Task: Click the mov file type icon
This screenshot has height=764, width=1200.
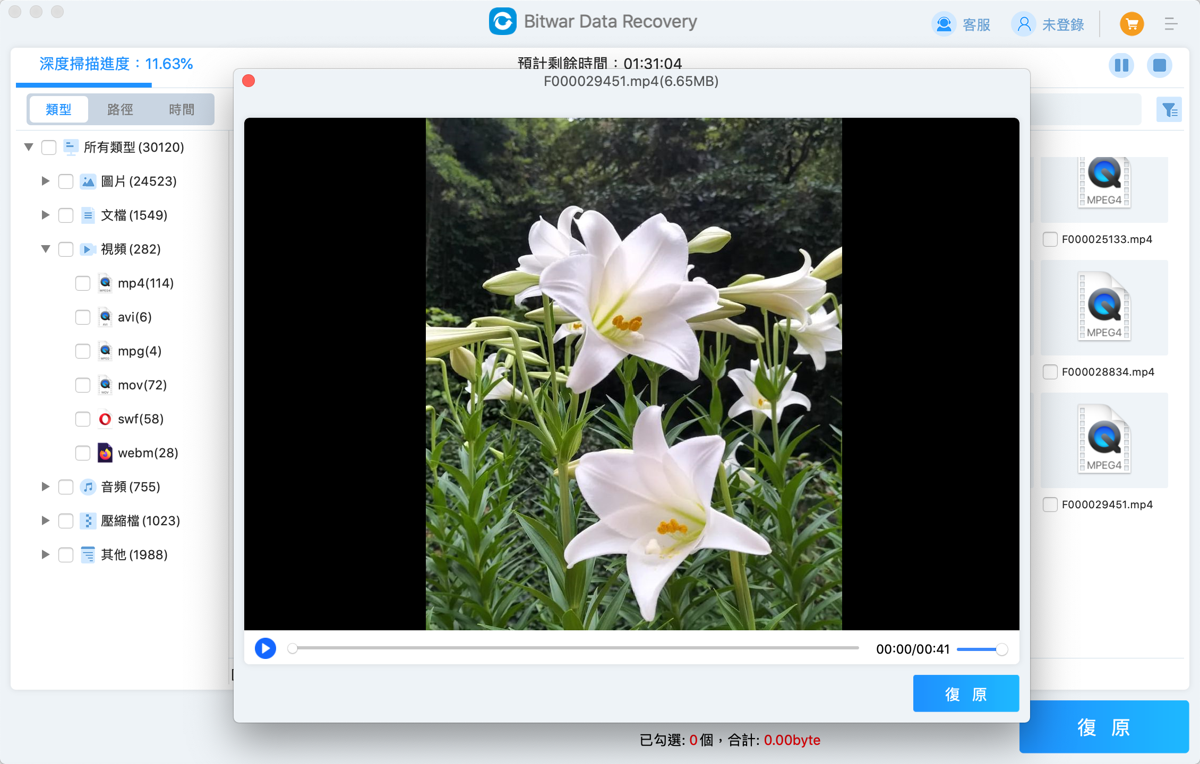Action: click(x=105, y=385)
